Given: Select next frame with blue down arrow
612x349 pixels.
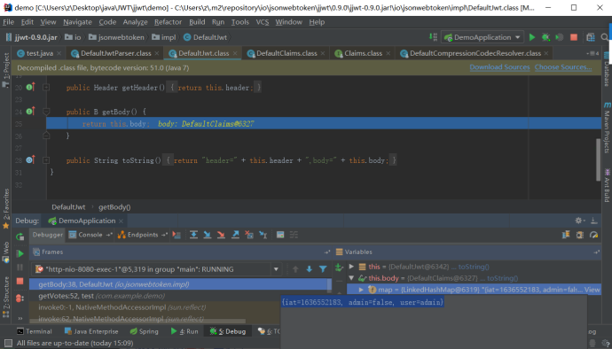Looking at the screenshot, I should 310,269.
